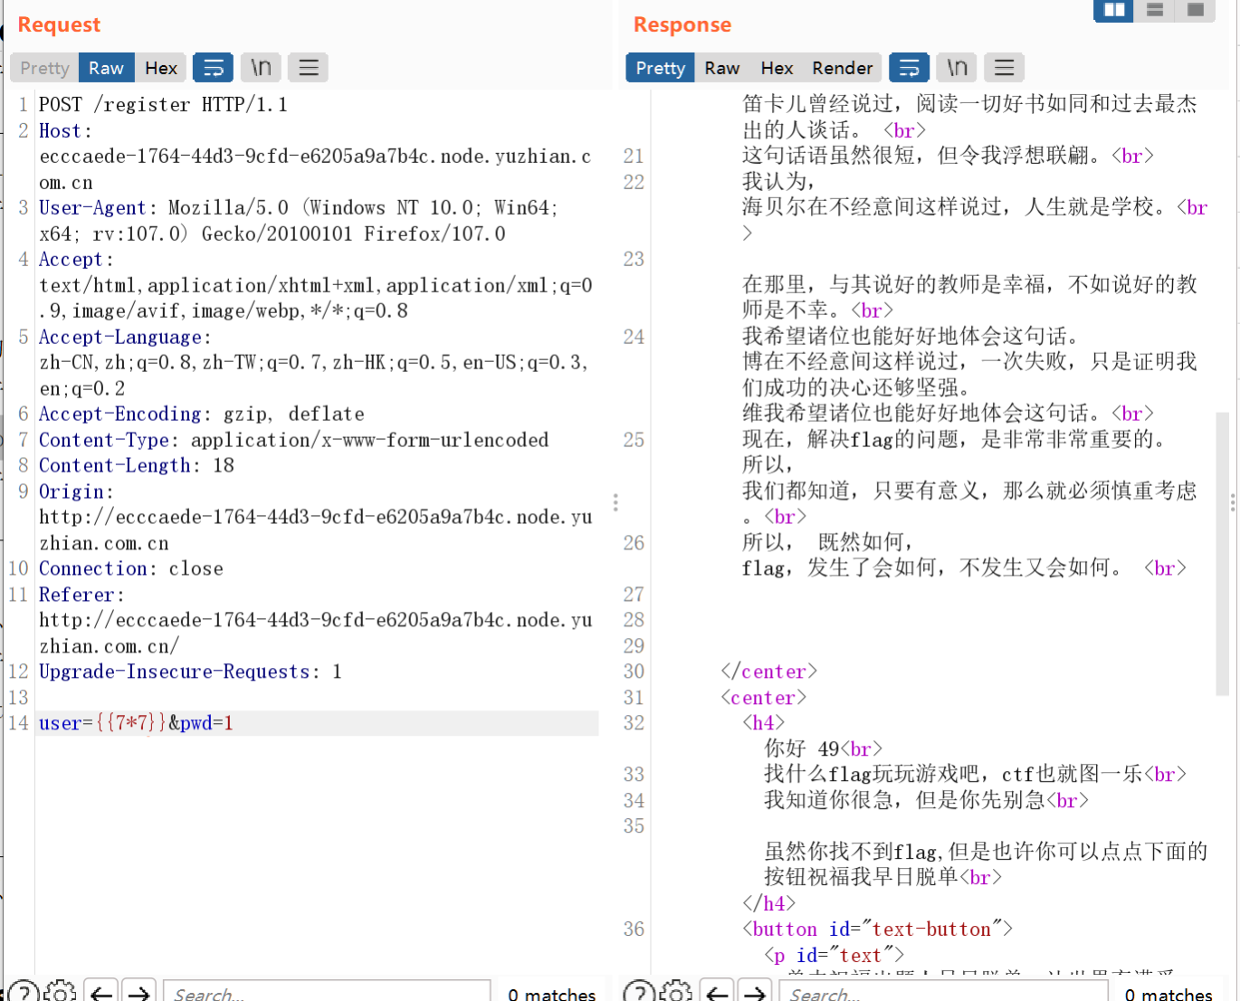The width and height of the screenshot is (1240, 1001).
Task: Switch the Request view to the Hex tab
Action: coord(160,67)
